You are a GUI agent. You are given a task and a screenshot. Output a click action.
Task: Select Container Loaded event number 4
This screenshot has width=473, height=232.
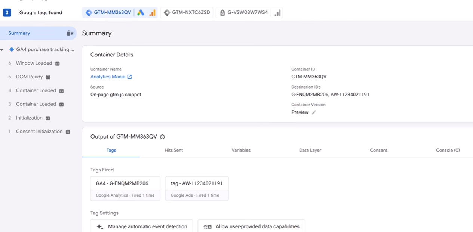pyautogui.click(x=36, y=90)
